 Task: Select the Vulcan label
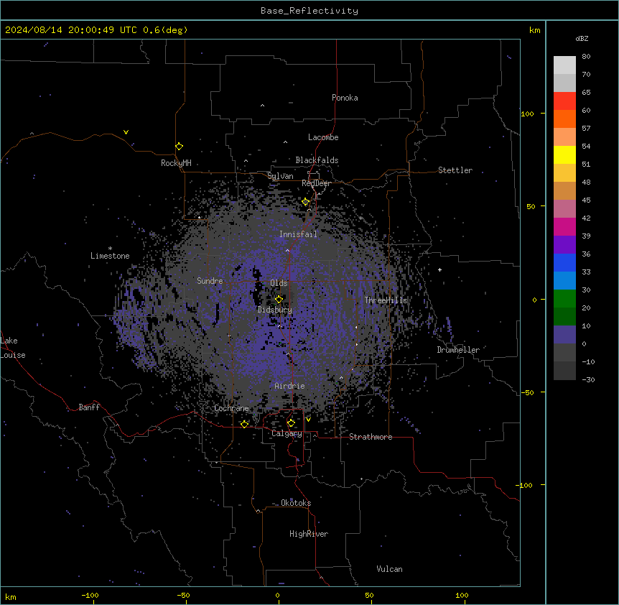390,569
